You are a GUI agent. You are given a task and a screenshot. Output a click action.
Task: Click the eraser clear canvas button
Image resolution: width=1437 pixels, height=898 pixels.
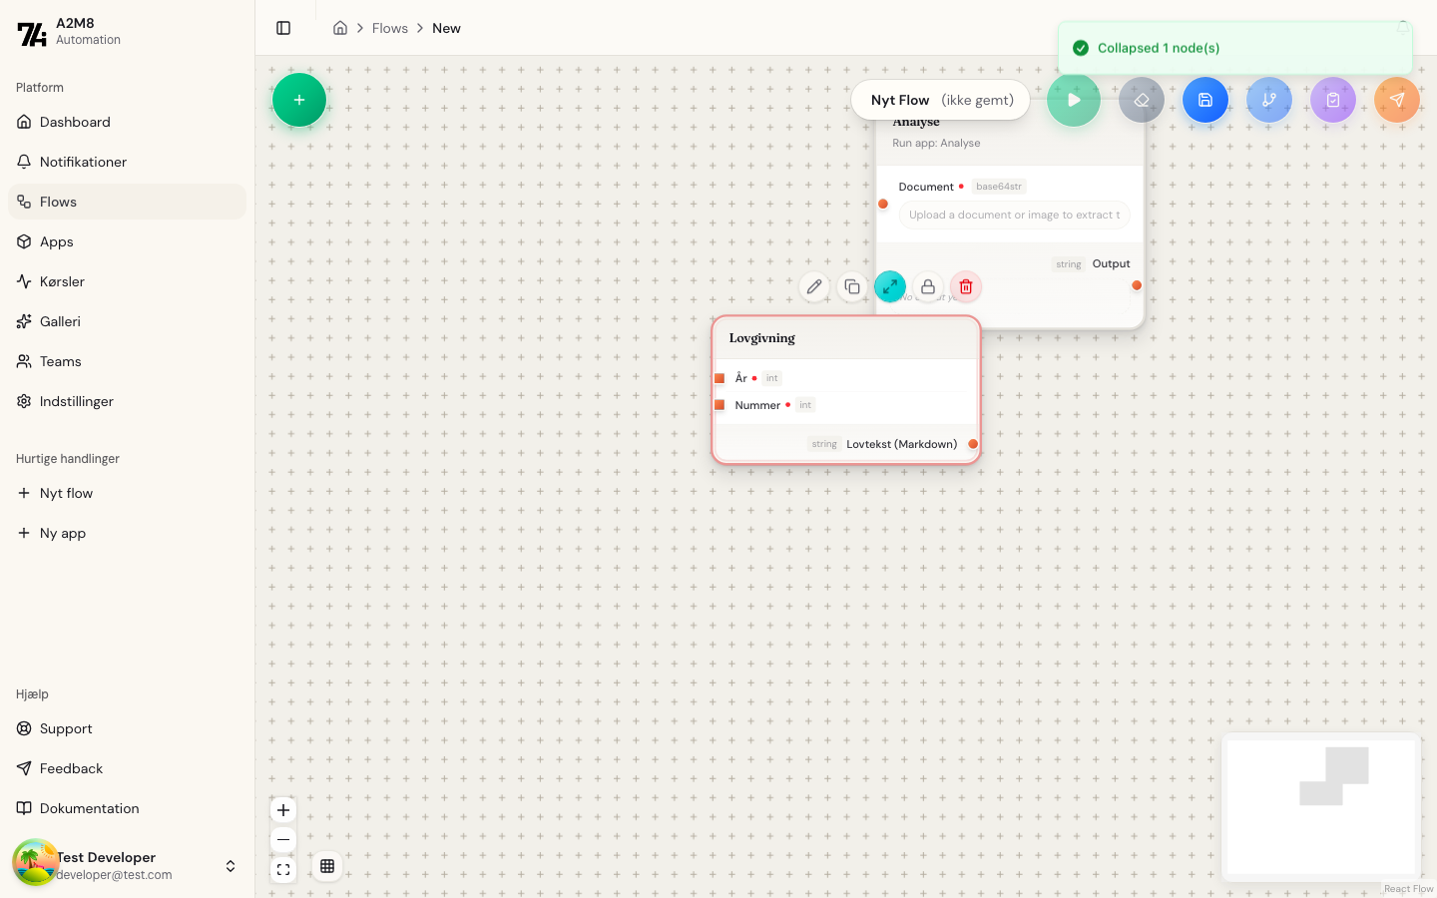pos(1141,100)
